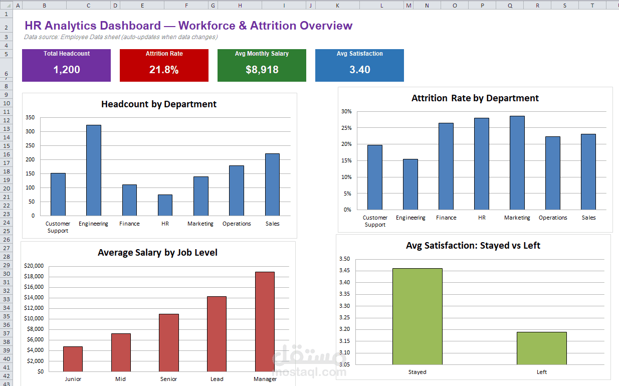Image resolution: width=619 pixels, height=386 pixels.
Task: Select column K header
Action: [x=337, y=6]
